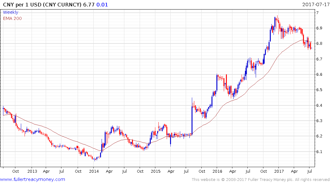Click the peak candle near 2017 start
The image size is (330, 184).
278,19
